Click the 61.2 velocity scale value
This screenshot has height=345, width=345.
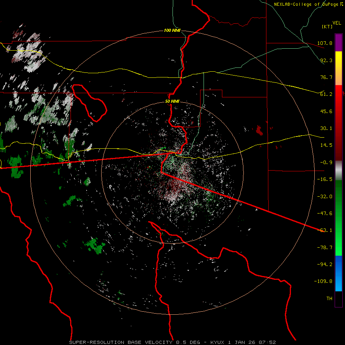click(326, 94)
